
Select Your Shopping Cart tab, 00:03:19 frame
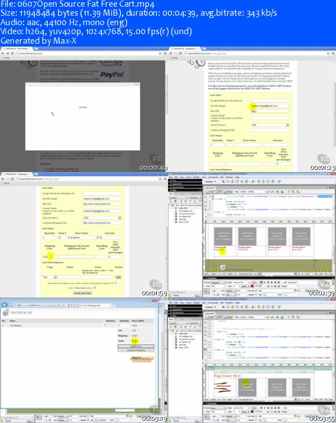95,305
